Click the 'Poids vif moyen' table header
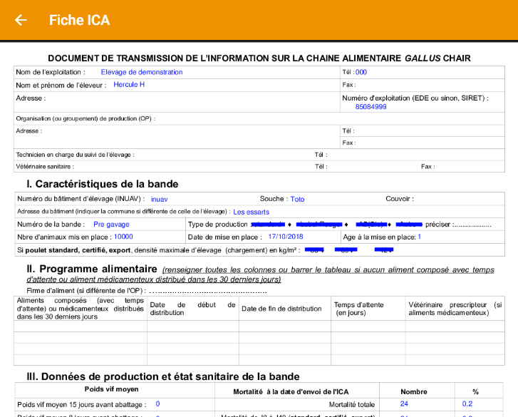Screen dimensions: 518x417 (x=111, y=389)
